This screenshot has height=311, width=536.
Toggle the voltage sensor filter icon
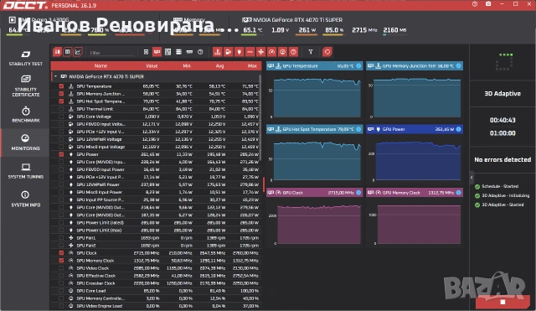click(229, 52)
